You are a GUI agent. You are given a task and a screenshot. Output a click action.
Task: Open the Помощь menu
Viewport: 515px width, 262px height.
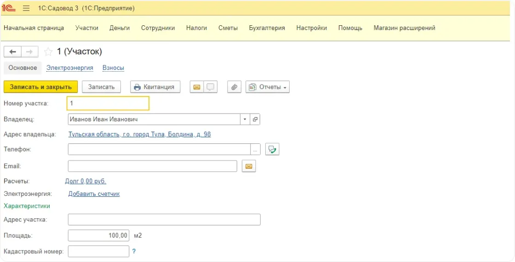point(350,28)
